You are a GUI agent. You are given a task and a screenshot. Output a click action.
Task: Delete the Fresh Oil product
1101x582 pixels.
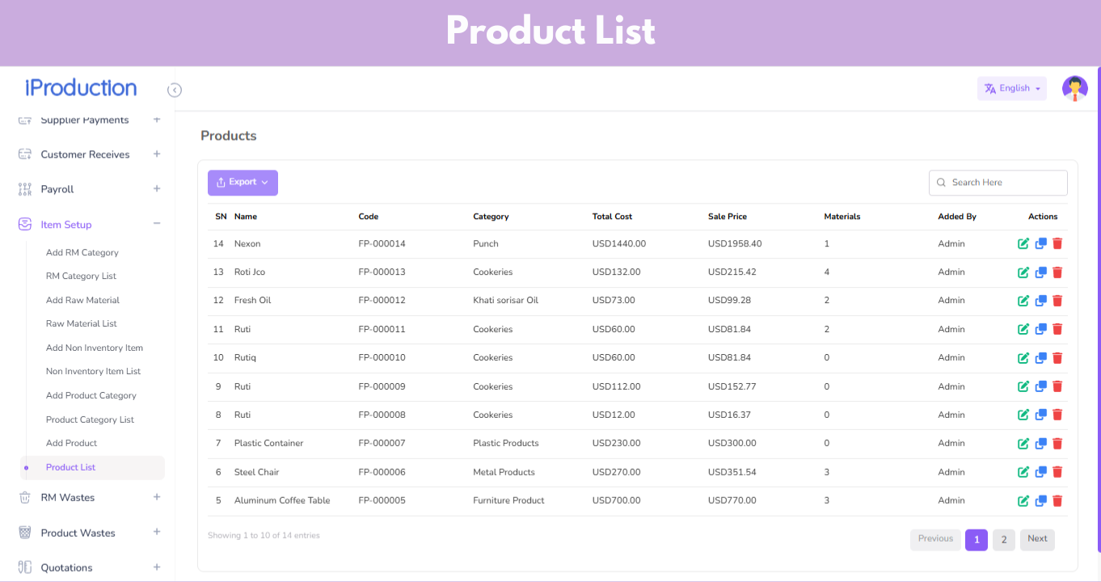point(1057,301)
